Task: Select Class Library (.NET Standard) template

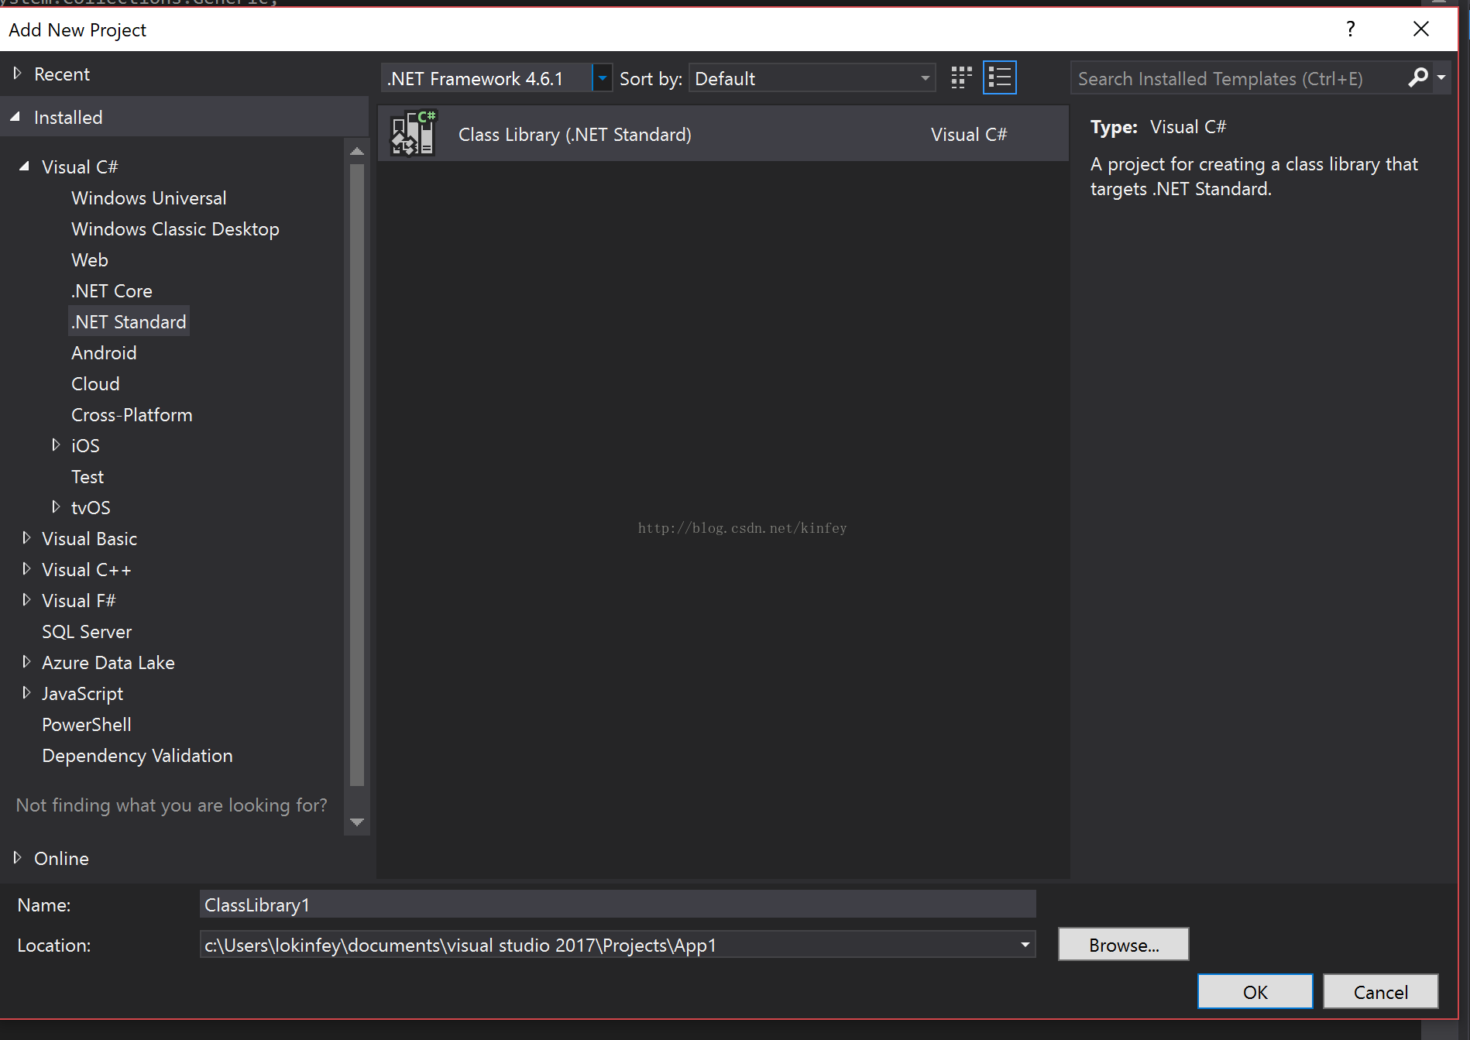Action: [x=723, y=134]
